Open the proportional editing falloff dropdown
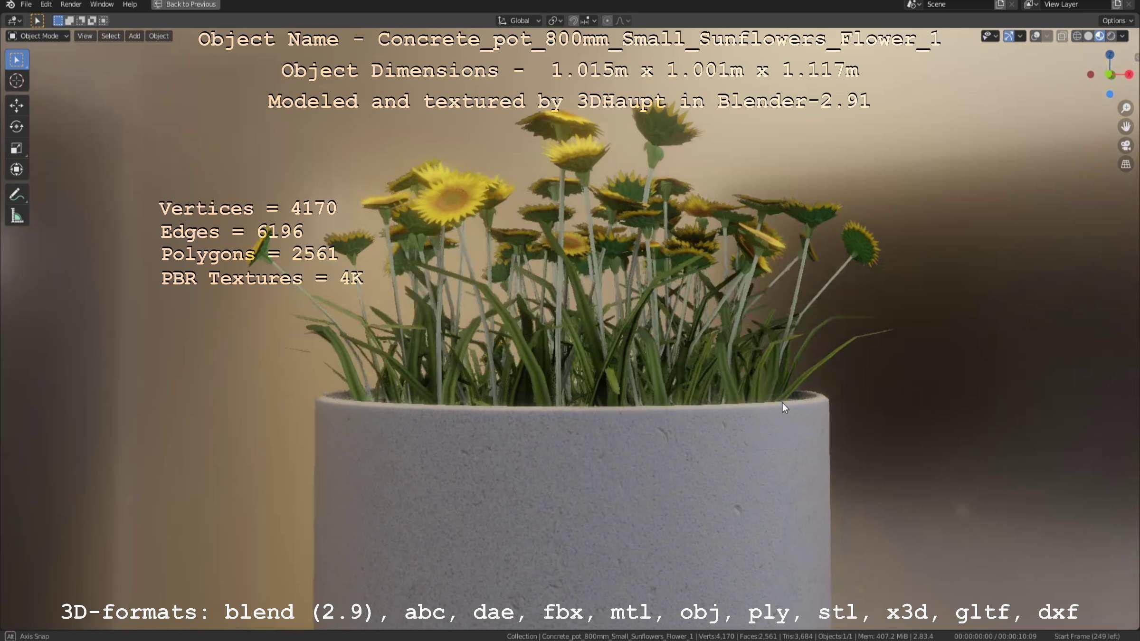The width and height of the screenshot is (1140, 641). pyautogui.click(x=623, y=20)
